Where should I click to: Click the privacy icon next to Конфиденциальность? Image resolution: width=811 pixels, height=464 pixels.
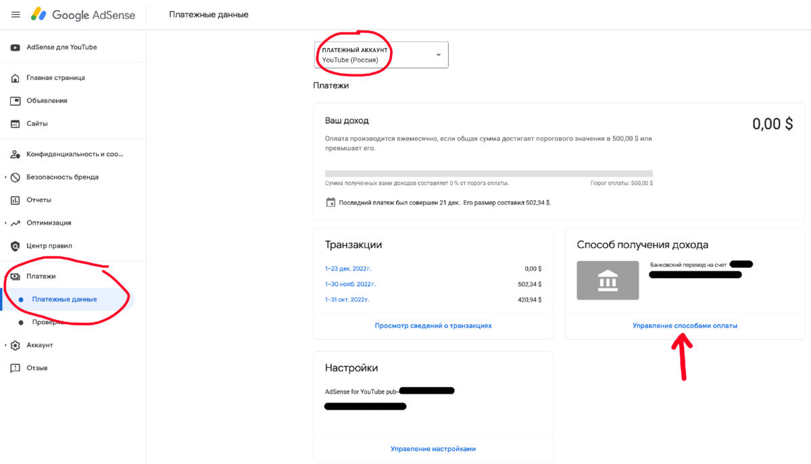(x=15, y=154)
